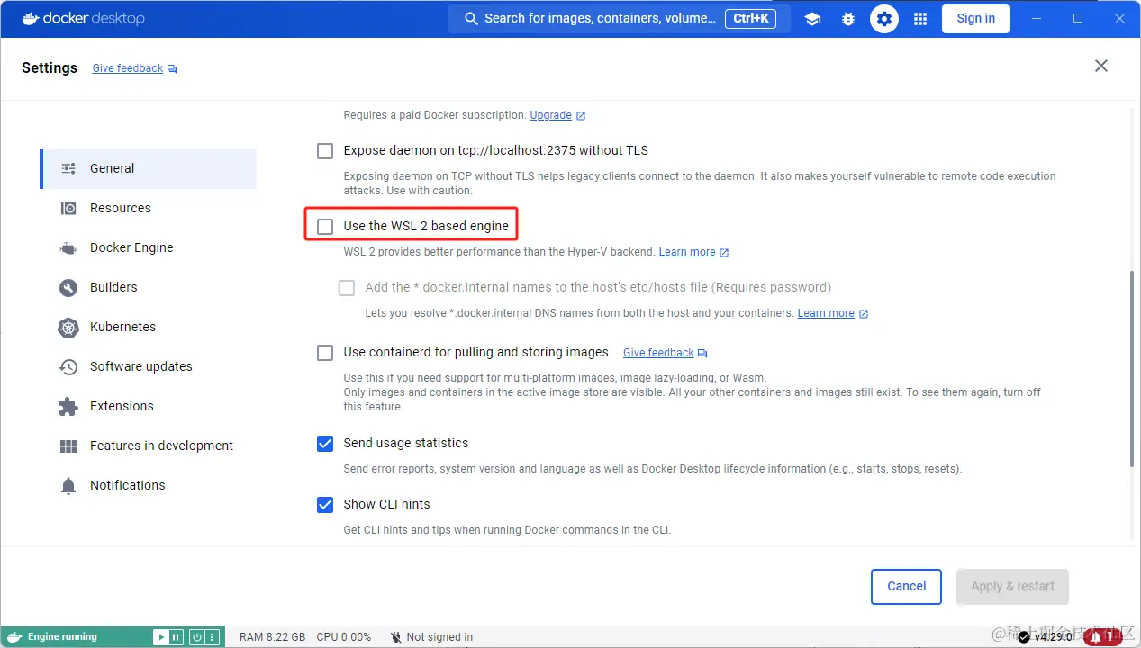Uncheck Show CLI hints

point(325,505)
